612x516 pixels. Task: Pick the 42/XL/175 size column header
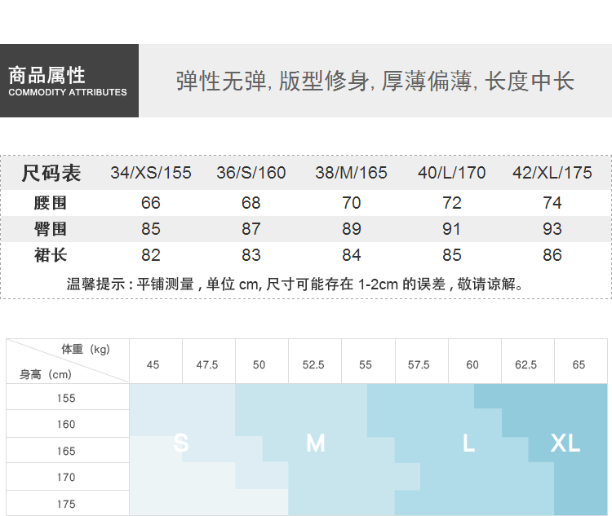(552, 173)
